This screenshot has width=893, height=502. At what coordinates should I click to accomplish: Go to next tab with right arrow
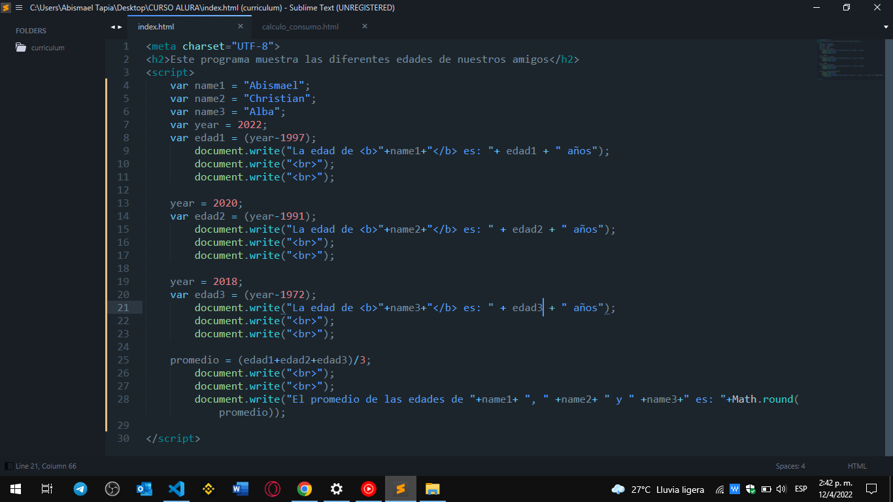pos(120,27)
